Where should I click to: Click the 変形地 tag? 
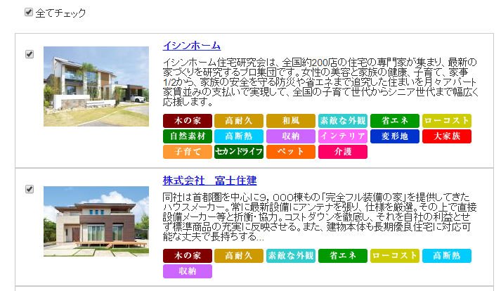pos(395,136)
